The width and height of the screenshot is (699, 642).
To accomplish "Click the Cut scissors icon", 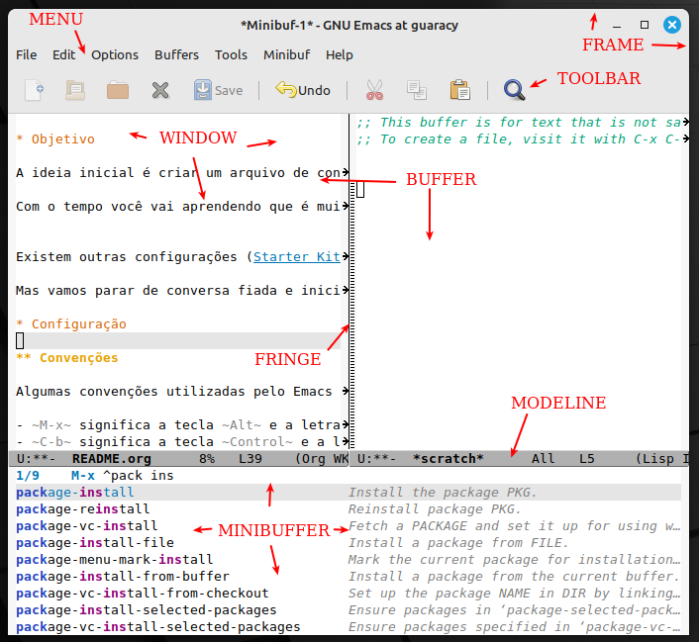I will click(x=374, y=90).
